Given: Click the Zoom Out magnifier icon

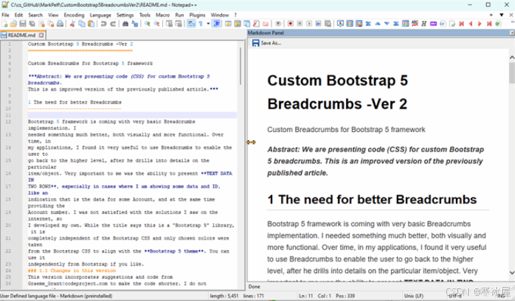Looking at the screenshot, I should coord(157,23).
